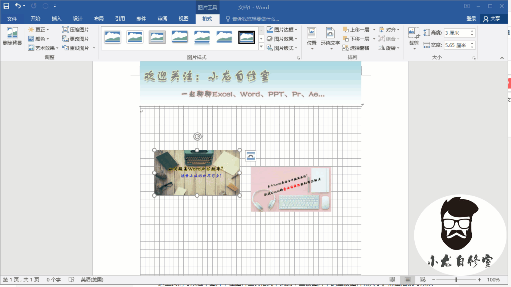Click the Save icon in quick access toolbar
Viewport: 511px width, 287px height.
coord(6,6)
